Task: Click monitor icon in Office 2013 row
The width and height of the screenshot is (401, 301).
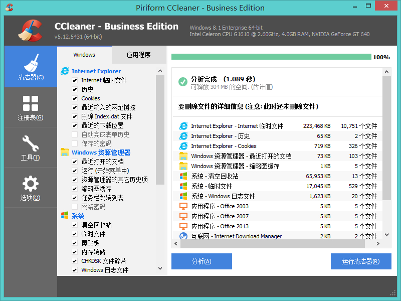Action: tap(183, 226)
